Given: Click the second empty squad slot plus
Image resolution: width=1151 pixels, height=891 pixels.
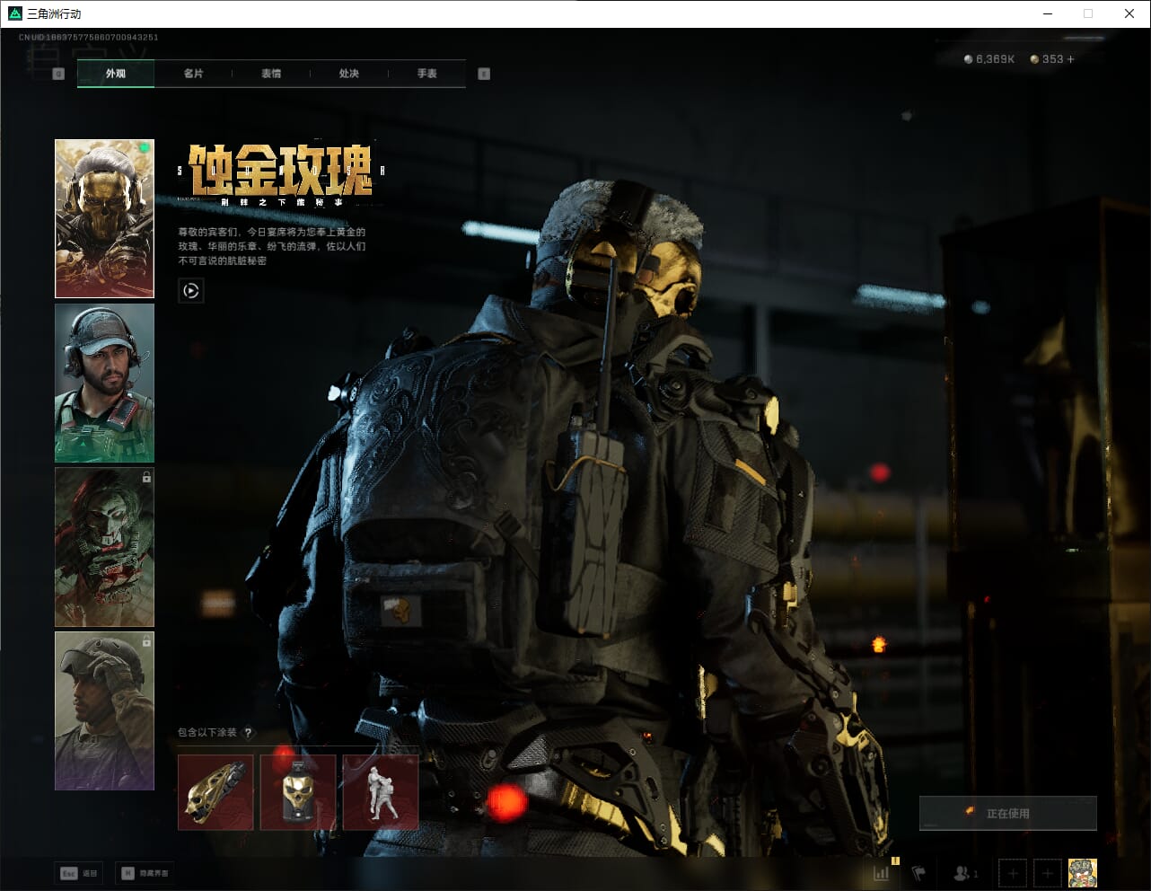Looking at the screenshot, I should pos(1047,872).
